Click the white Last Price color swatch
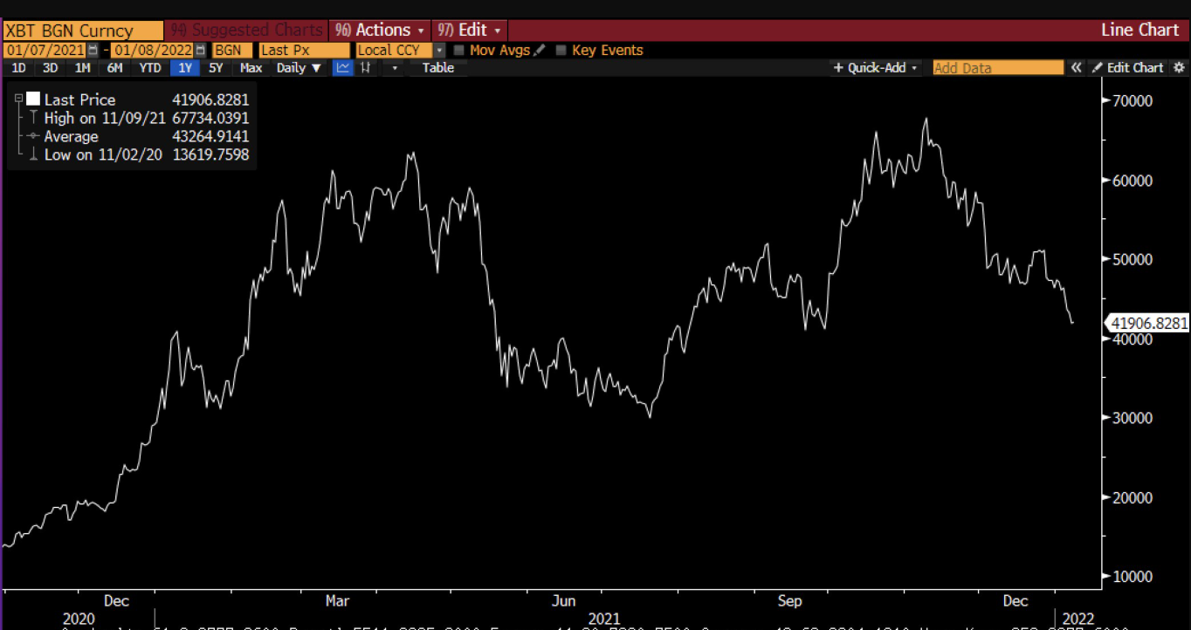The image size is (1191, 630). 33,99
